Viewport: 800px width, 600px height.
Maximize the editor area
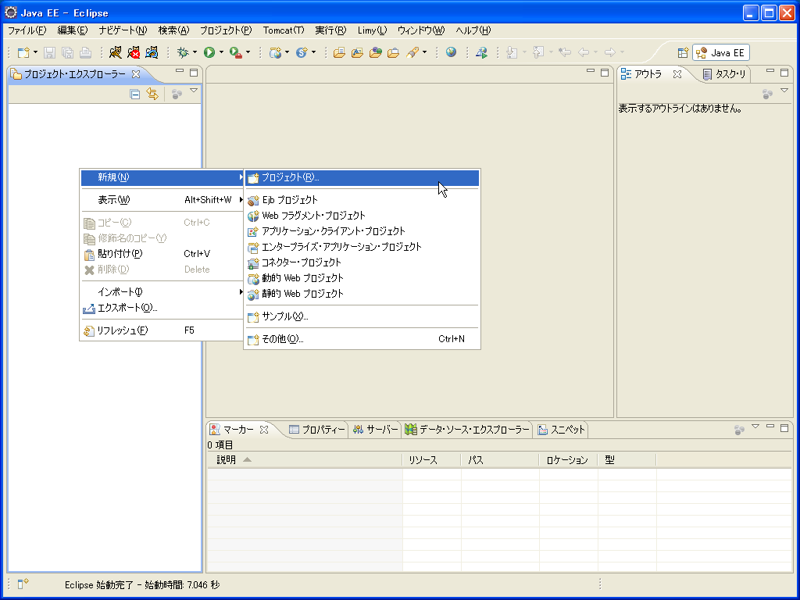605,73
